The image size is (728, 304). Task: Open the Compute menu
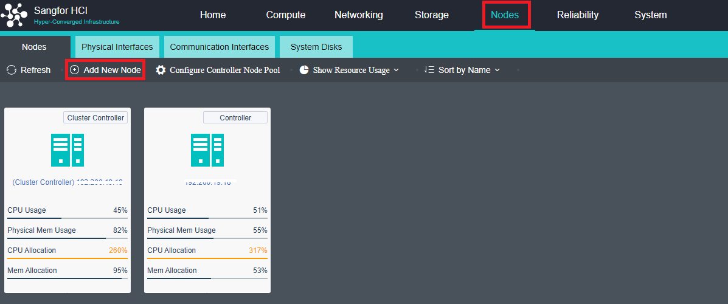285,15
